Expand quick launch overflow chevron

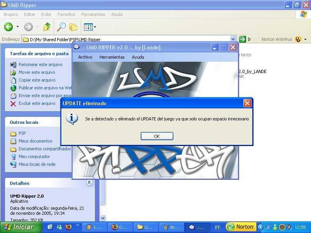click(x=77, y=225)
